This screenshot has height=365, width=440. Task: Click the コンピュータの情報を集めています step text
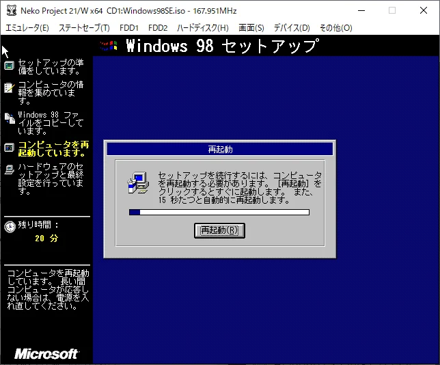[51, 93]
